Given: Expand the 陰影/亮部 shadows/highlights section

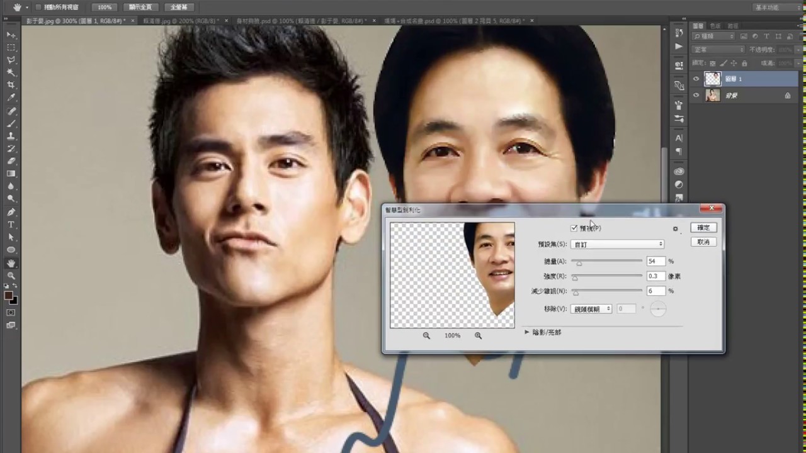Looking at the screenshot, I should pyautogui.click(x=527, y=332).
